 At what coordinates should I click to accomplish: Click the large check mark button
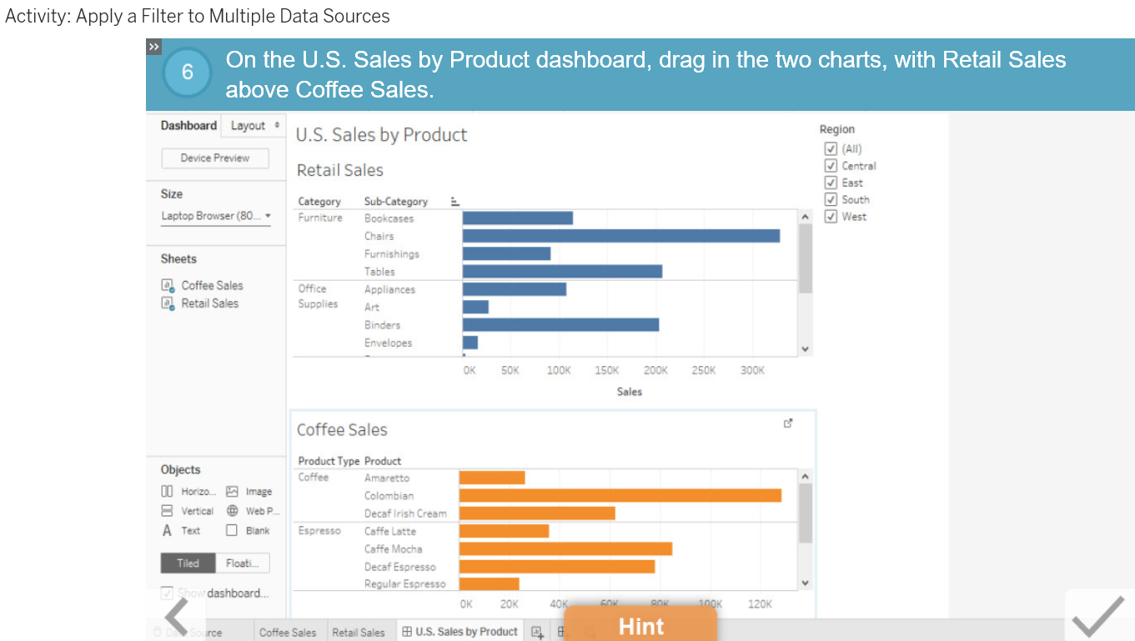[x=1098, y=617]
